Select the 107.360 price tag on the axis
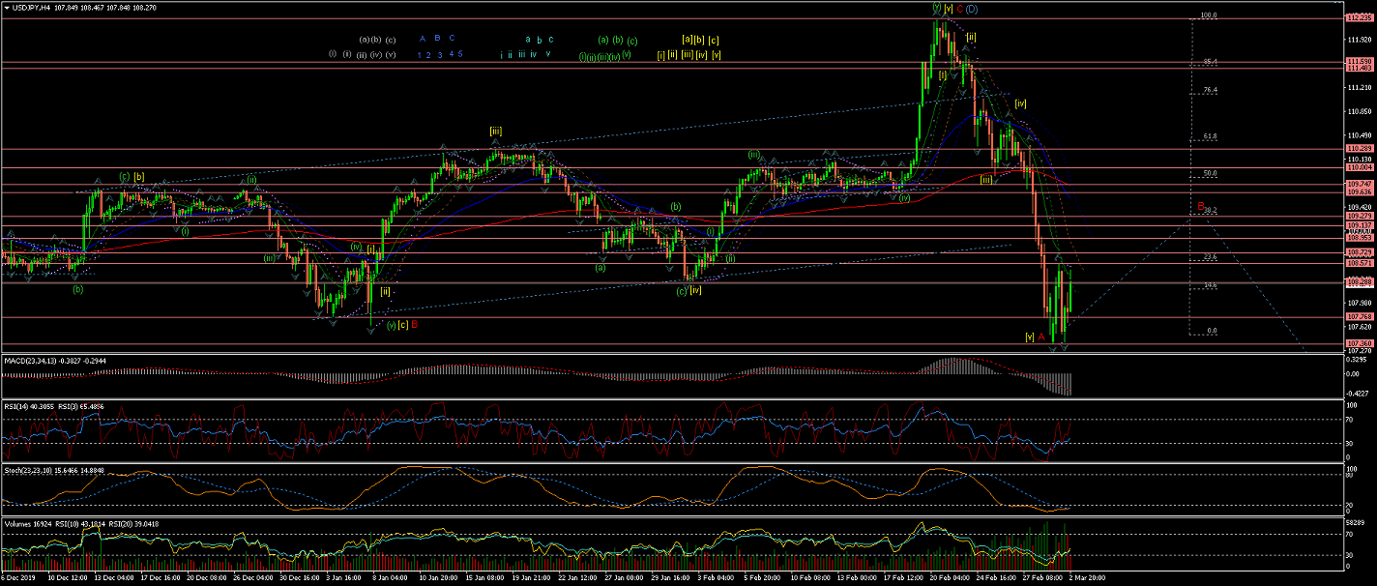1377x586 pixels. point(1359,343)
